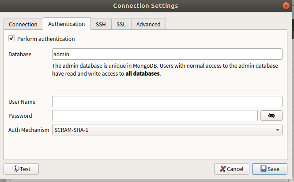Click the floppy disk icon on Save
Viewport: 294px width, 182px height.
click(x=263, y=169)
